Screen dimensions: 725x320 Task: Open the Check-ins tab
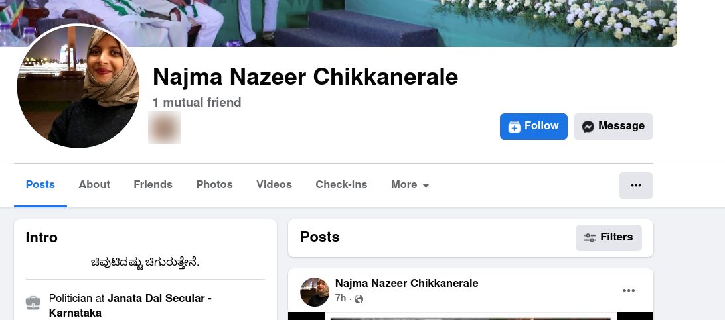(x=341, y=185)
